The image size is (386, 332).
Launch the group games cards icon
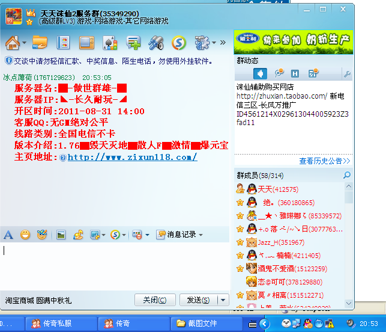pyautogui.click(x=110, y=43)
